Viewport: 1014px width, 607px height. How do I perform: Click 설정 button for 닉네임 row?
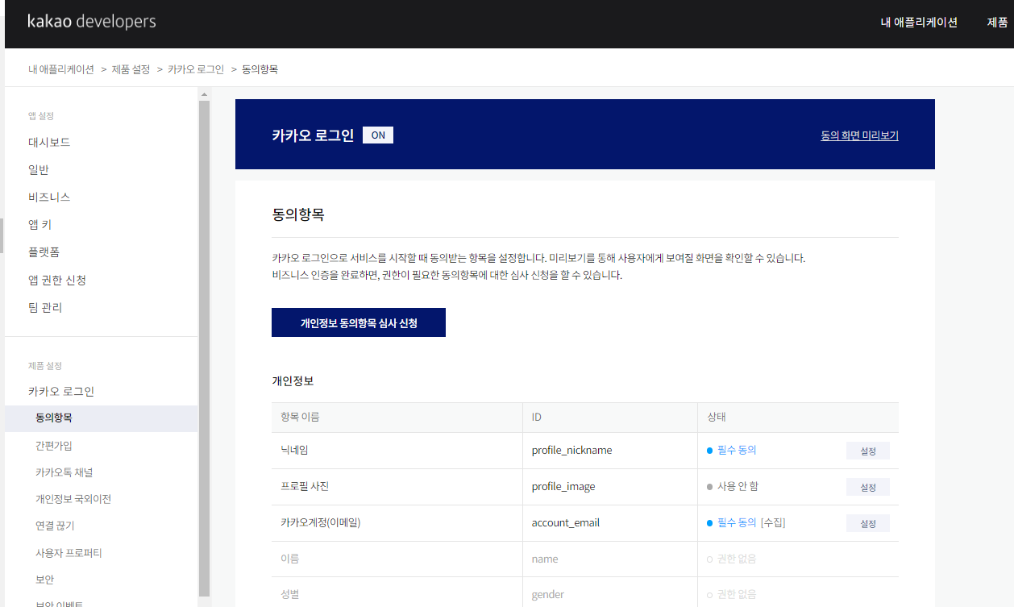[868, 451]
